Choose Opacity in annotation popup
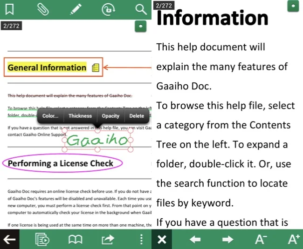Screen dimensions: 303x249 pyautogui.click(x=110, y=116)
